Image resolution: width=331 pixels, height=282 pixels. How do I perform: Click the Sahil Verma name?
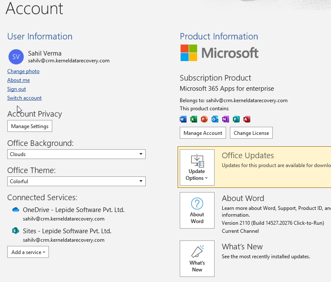click(45, 53)
